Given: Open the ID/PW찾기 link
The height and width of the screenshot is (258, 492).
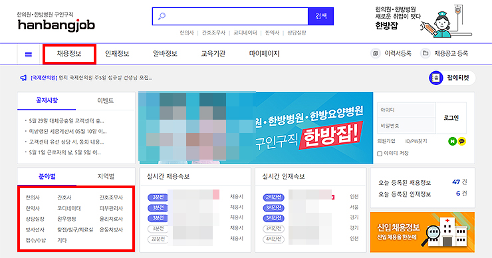Looking at the screenshot, I should [x=416, y=142].
